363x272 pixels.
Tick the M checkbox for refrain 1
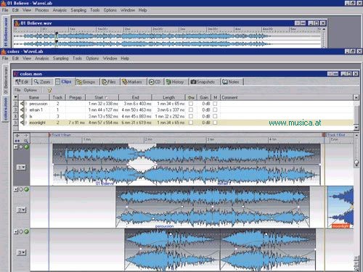(215, 110)
